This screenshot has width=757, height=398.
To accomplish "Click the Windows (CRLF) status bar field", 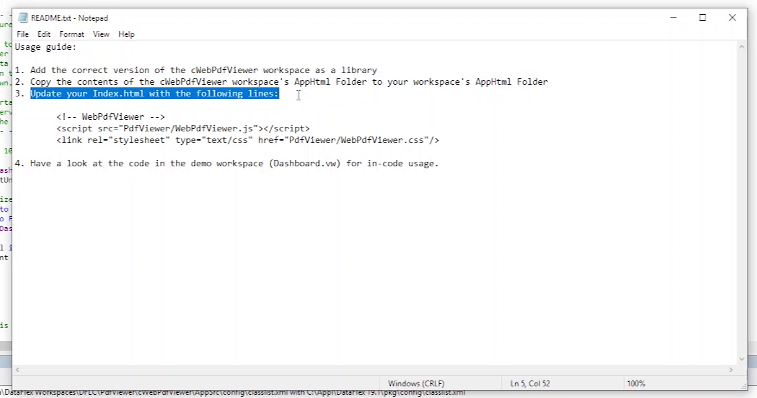I will click(416, 384).
